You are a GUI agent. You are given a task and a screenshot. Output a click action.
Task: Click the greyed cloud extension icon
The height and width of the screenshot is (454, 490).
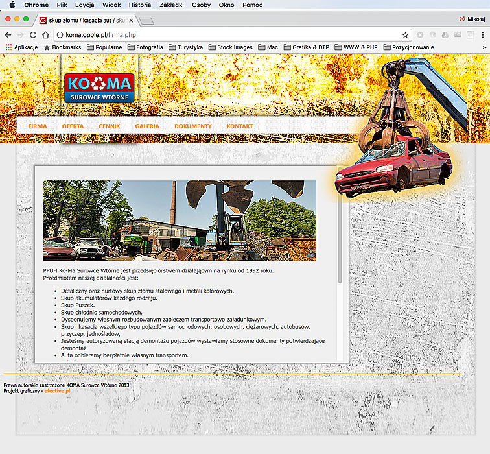point(445,35)
